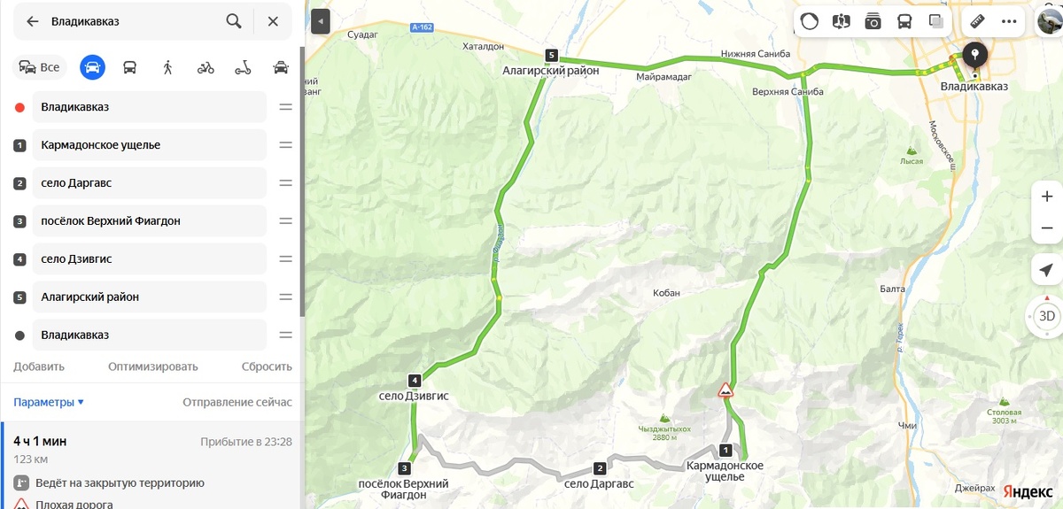Viewport: 1063px width, 509px height.
Task: Zoom in with the plus button
Action: (x=1046, y=197)
